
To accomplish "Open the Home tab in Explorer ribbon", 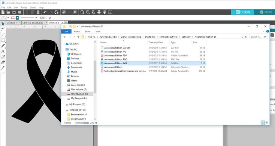I will point(77,31).
